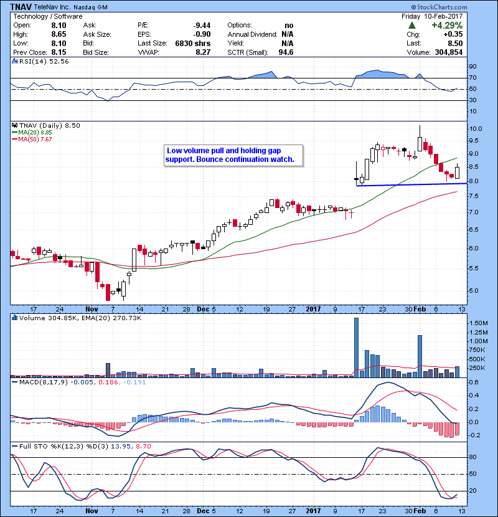498x517 pixels.
Task: Click the 10.0 price axis label
Action: click(476, 128)
